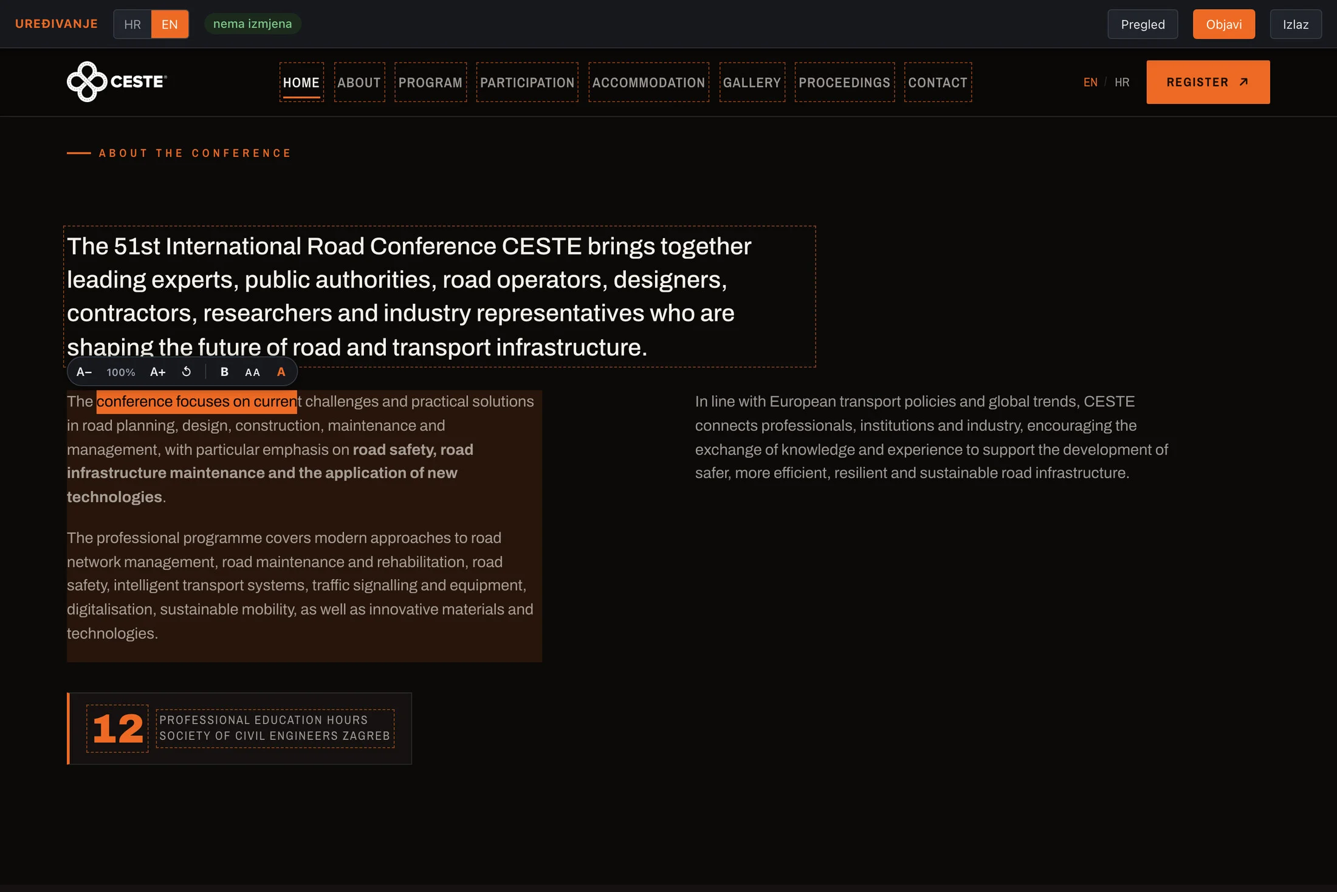Click the "nema izmjena" status badge

click(252, 24)
